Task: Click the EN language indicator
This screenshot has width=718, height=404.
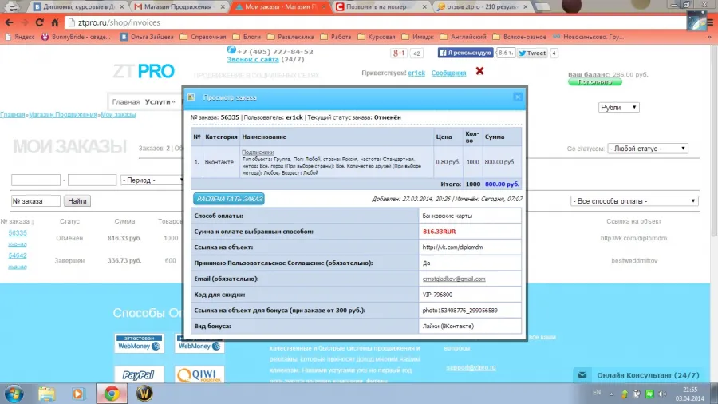Action: tap(597, 393)
